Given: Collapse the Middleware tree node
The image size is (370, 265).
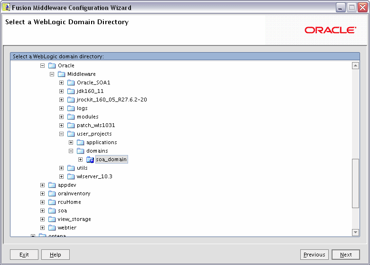Looking at the screenshot, I should click(x=52, y=74).
